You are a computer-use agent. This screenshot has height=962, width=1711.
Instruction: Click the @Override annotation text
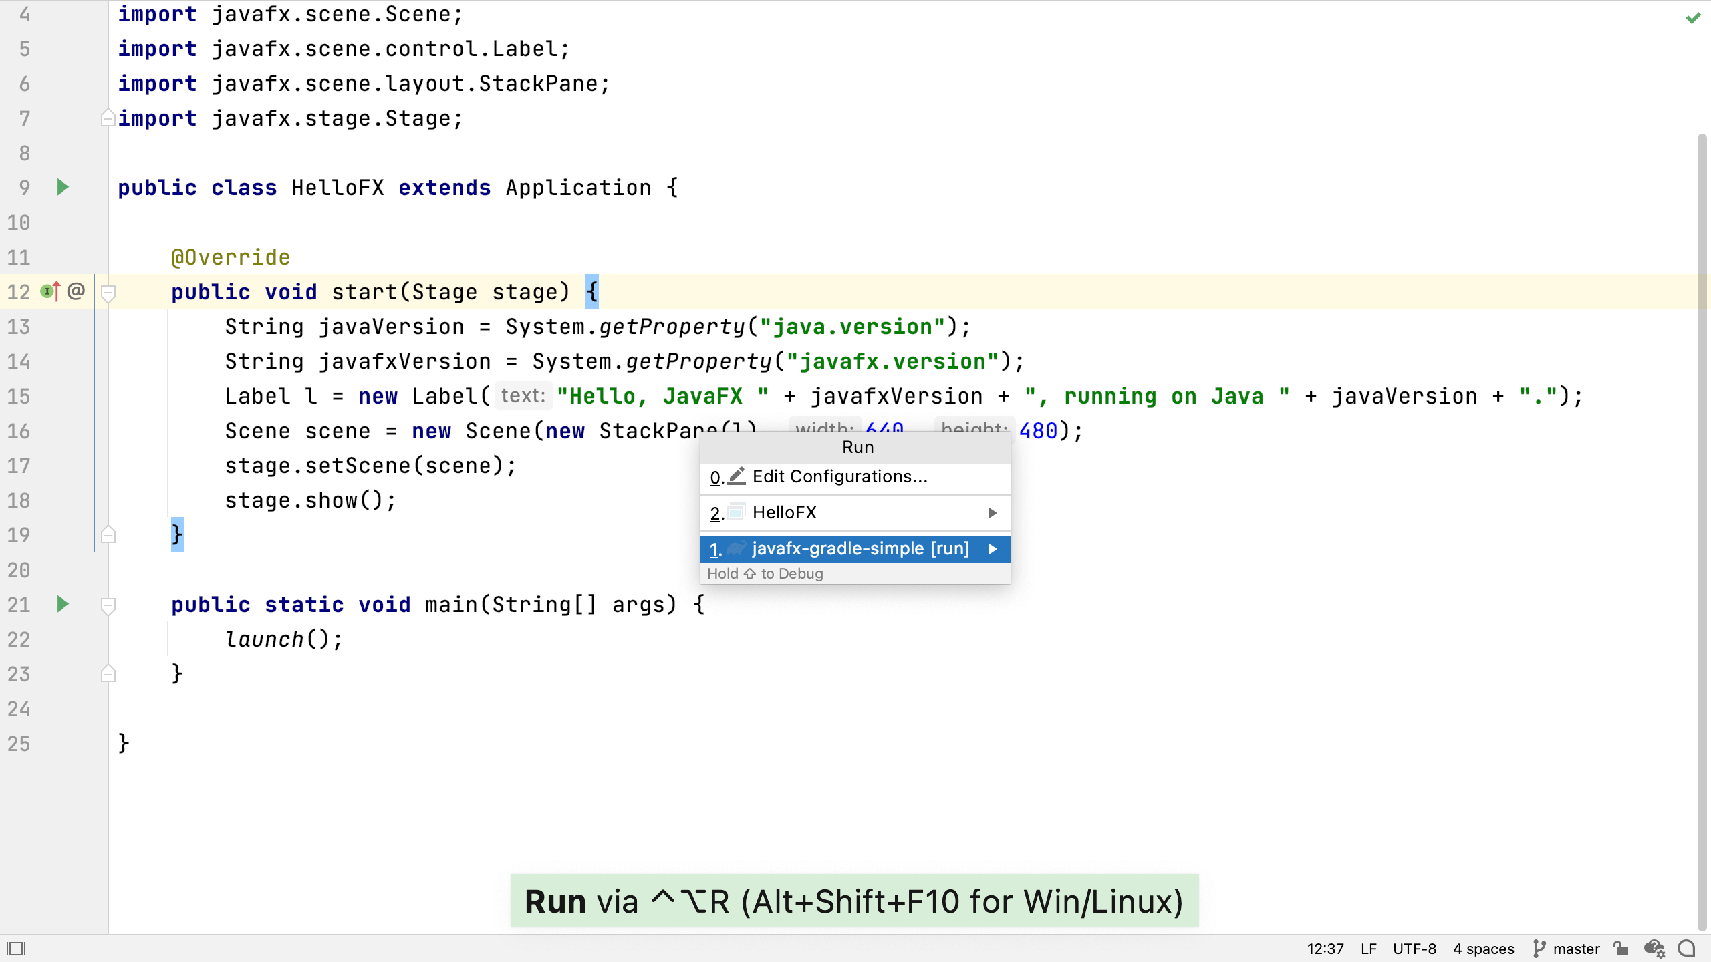[231, 257]
